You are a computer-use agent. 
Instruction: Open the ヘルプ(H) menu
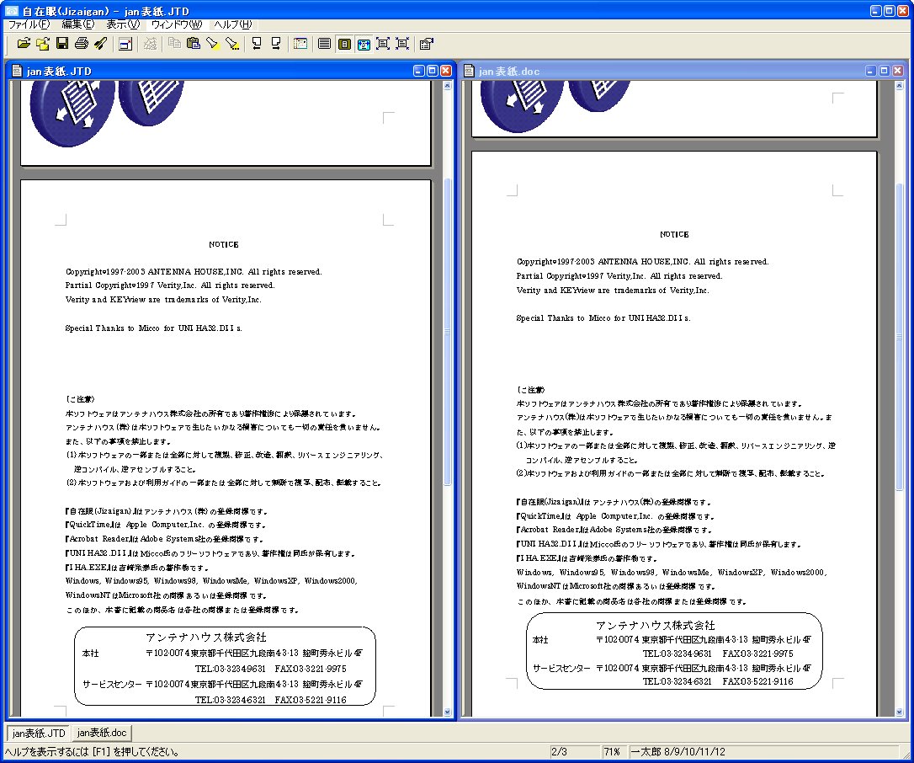point(232,24)
